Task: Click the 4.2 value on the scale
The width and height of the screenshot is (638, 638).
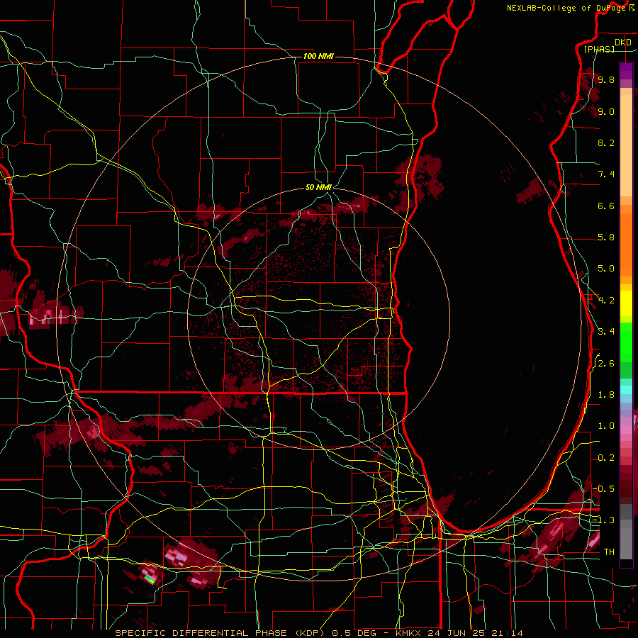Action: click(606, 301)
